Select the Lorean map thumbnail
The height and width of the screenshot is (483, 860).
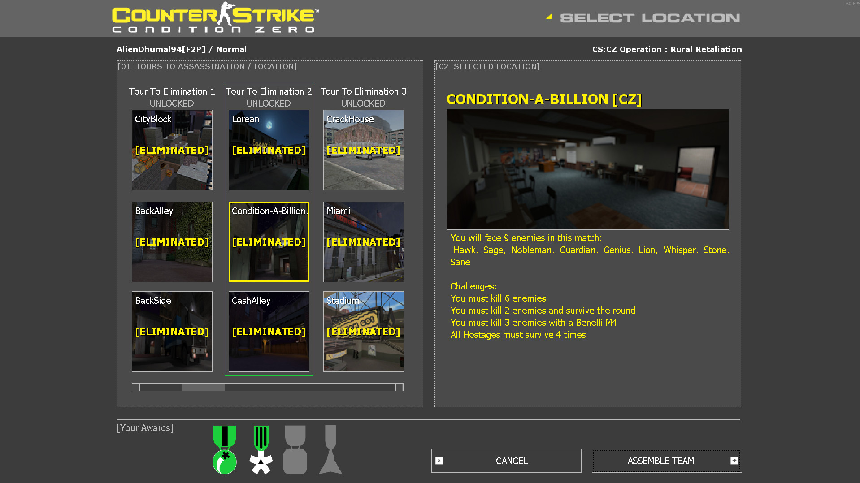pos(269,150)
